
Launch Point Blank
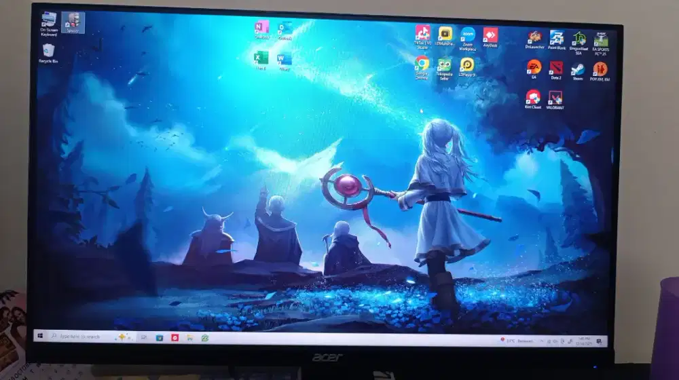coord(557,40)
